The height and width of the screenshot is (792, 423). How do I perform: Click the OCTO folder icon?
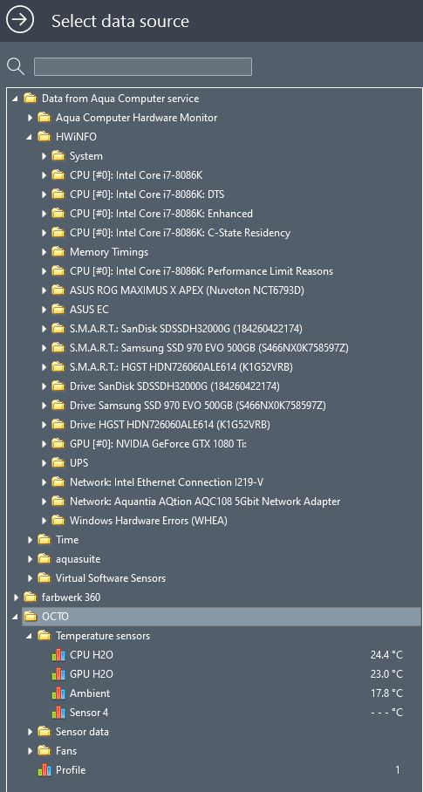31,616
